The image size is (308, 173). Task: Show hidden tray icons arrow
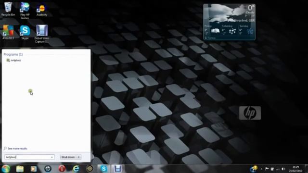(x=261, y=169)
